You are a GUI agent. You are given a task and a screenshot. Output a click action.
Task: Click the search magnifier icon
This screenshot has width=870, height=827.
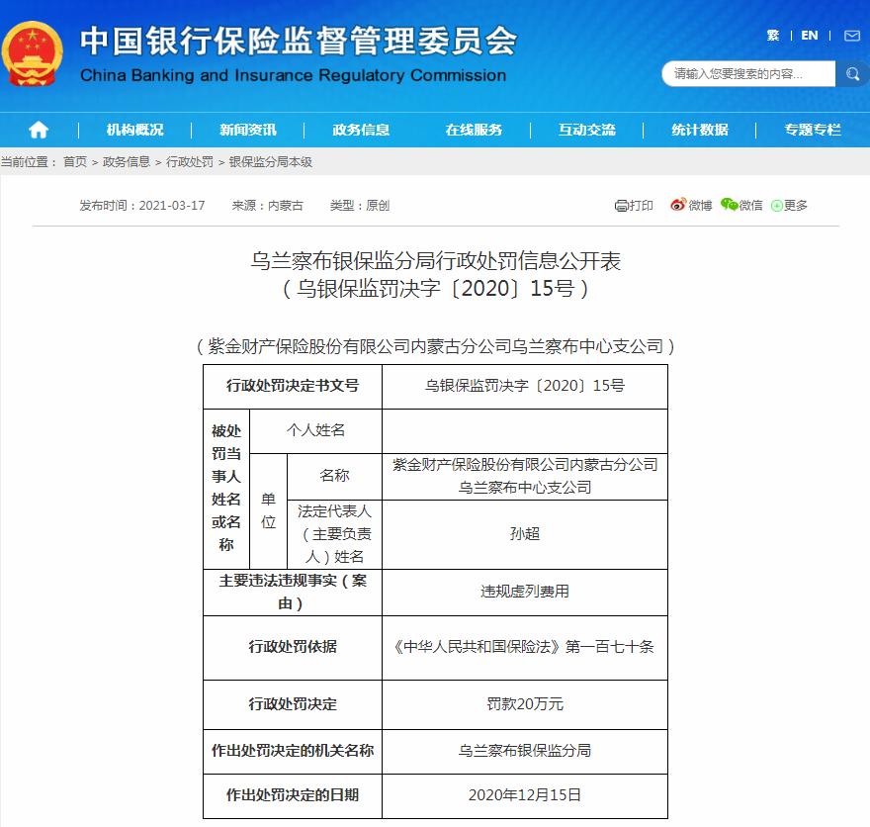852,74
